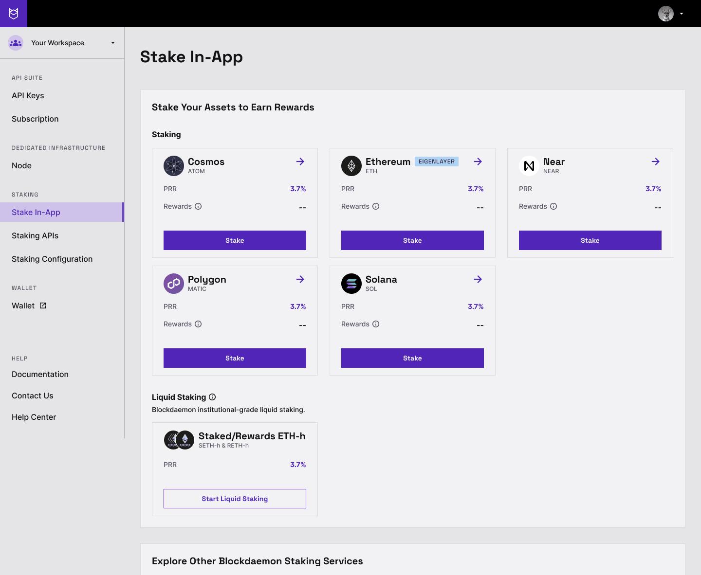
Task: Open Documentation from Help section
Action: [40, 374]
